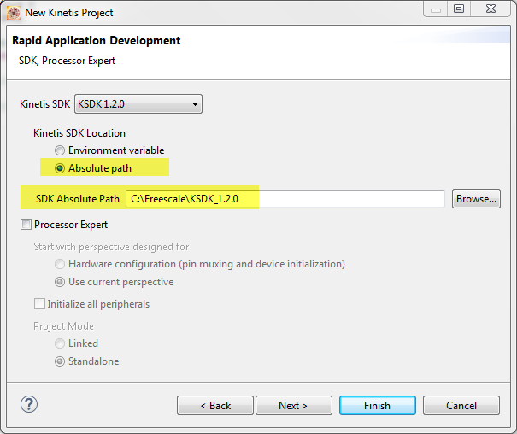Select the Absolute path radio option
Screen dimensions: 517x434
tap(60, 167)
